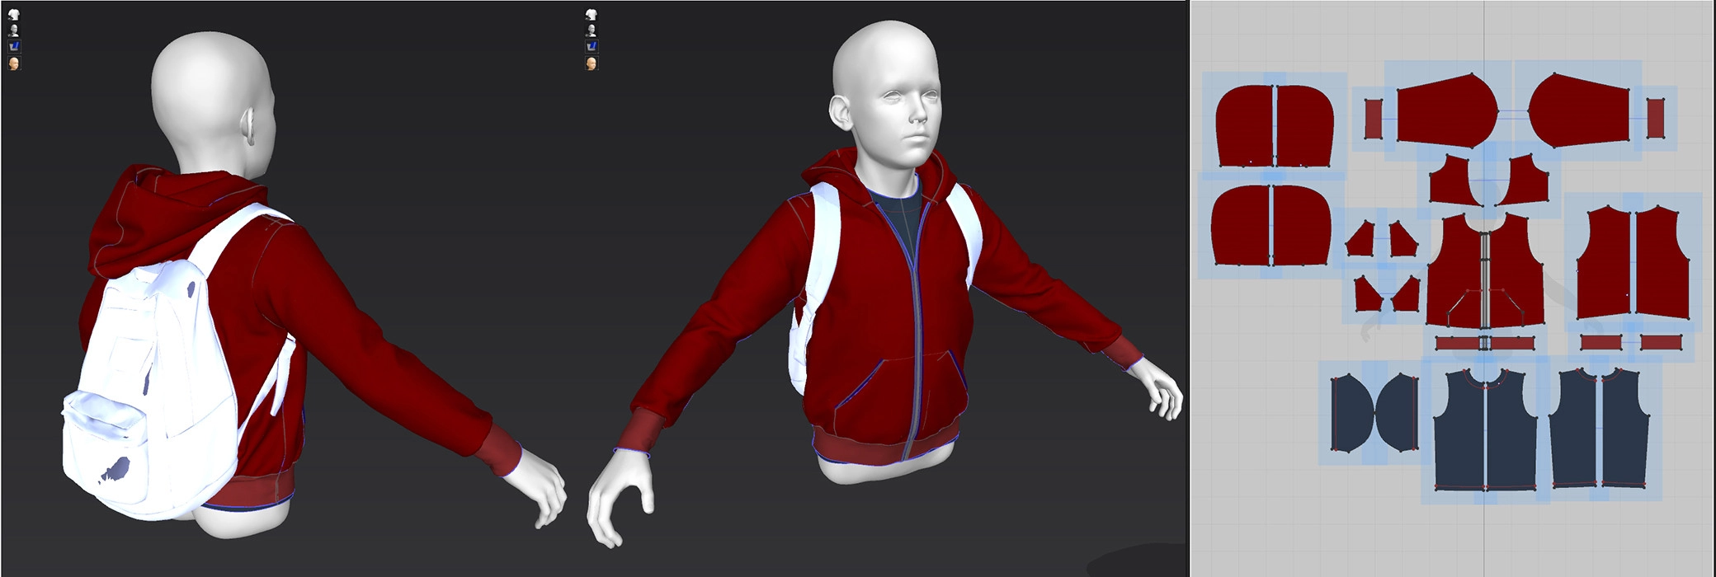Click the white backpack in back view
Viewport: 1716px width, 577px height.
pyautogui.click(x=148, y=387)
